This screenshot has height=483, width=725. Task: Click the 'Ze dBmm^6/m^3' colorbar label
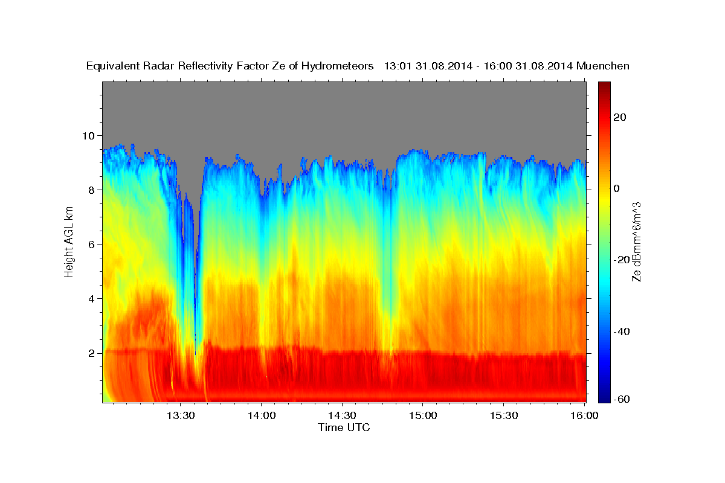(x=636, y=241)
